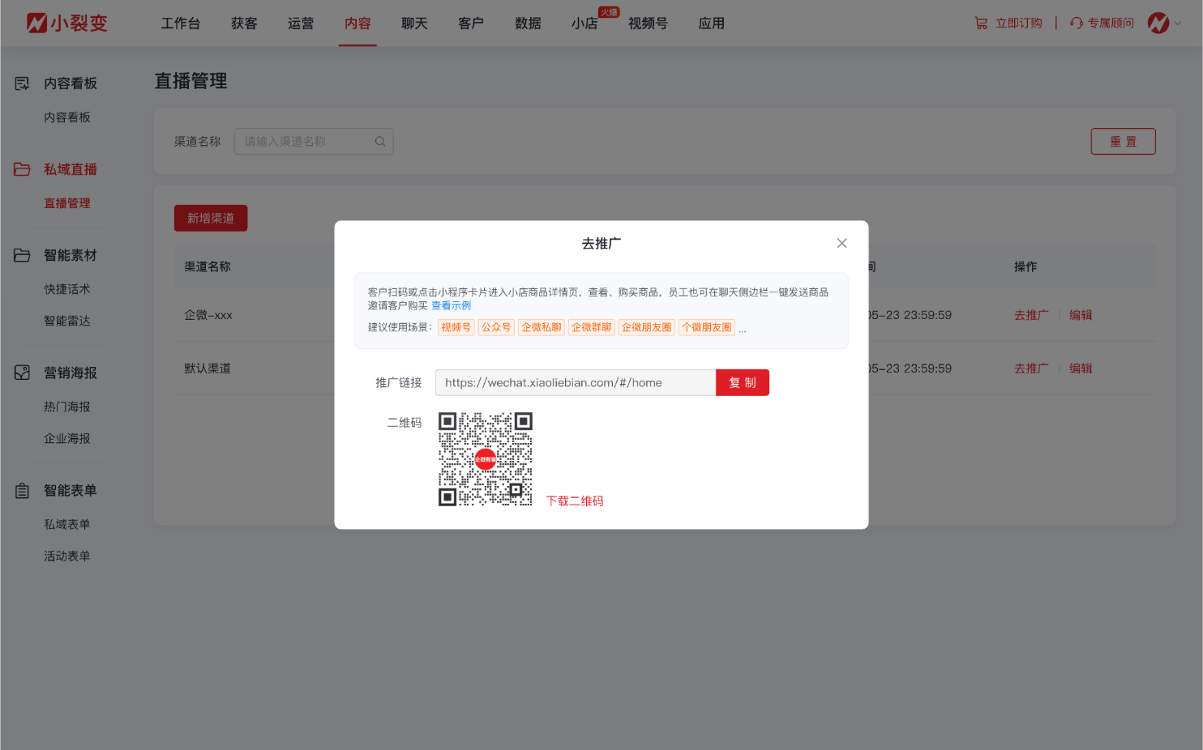Open 快捷话术 in the sidebar
The height and width of the screenshot is (750, 1203).
point(67,289)
